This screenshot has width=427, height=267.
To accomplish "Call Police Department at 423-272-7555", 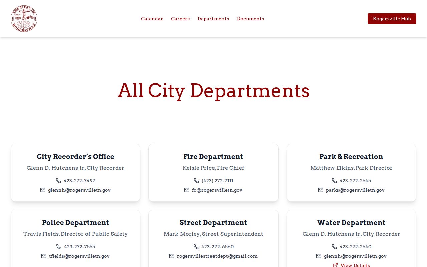I will tap(79, 247).
